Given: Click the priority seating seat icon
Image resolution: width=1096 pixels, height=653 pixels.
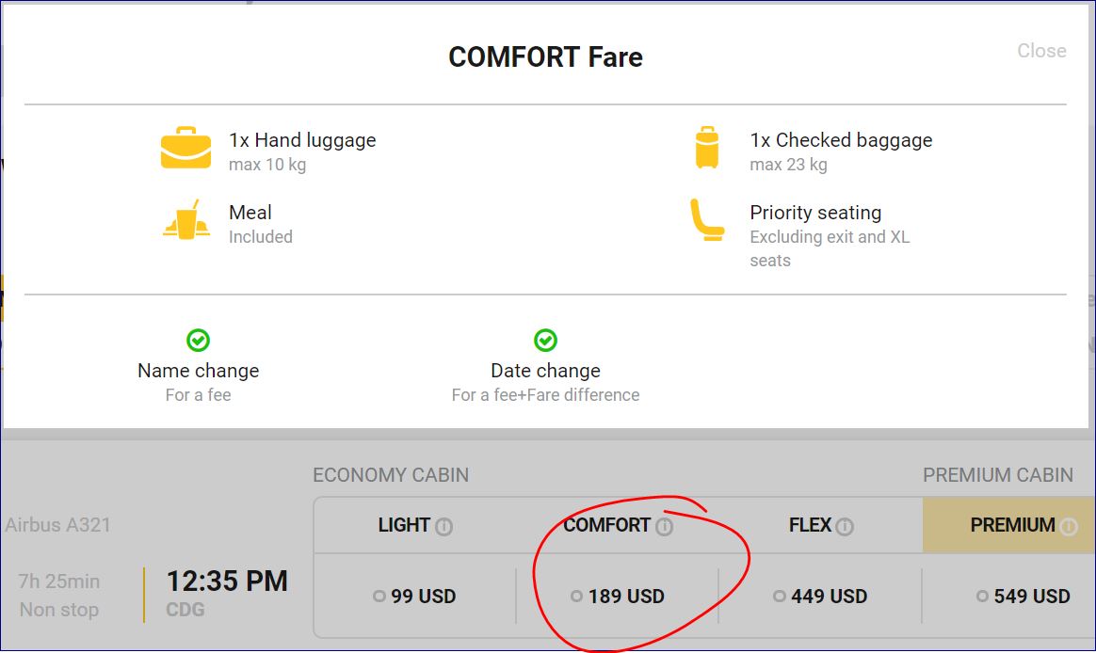Looking at the screenshot, I should point(707,220).
